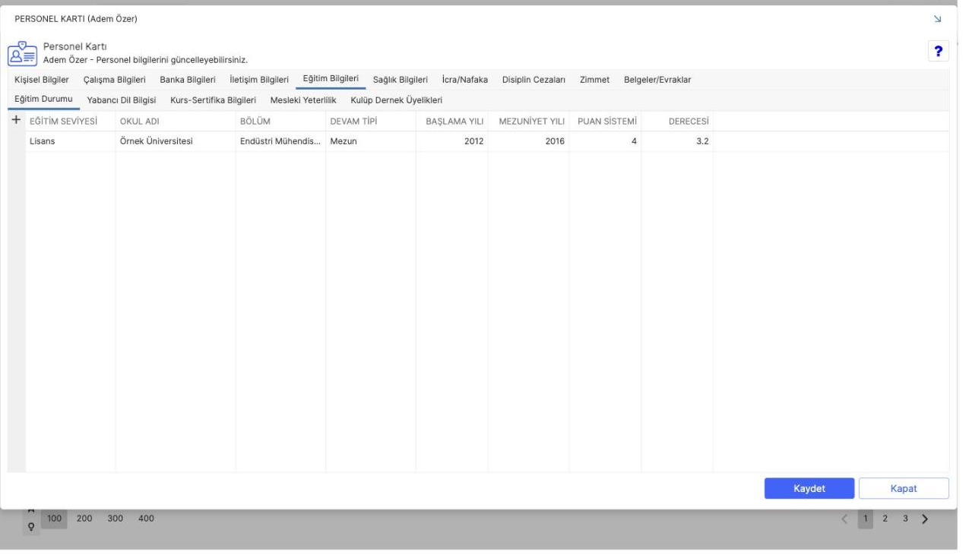The image size is (966, 558).
Task: Go to next page with right chevron
Action: click(x=925, y=519)
